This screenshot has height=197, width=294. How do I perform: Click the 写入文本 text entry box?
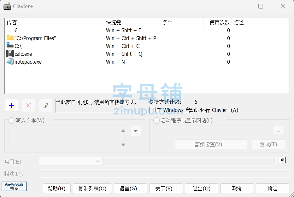pos(64,137)
